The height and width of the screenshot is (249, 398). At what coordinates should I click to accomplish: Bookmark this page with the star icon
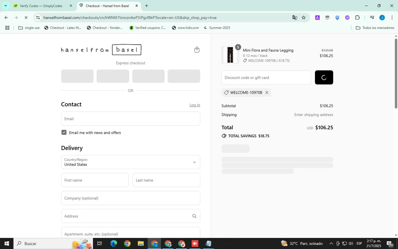point(304,18)
